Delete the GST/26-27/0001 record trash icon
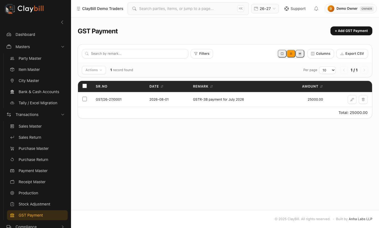 [x=363, y=100]
